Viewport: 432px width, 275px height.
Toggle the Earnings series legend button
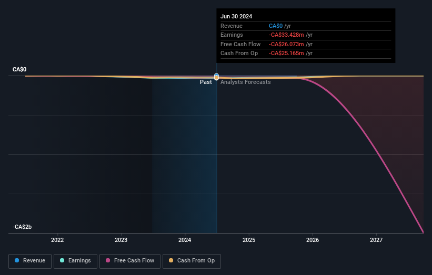(75, 261)
